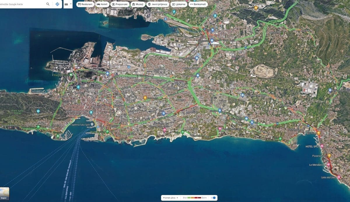350x202 pixels.
Task: Click the Bankomati filter chip
Action: point(198,4)
